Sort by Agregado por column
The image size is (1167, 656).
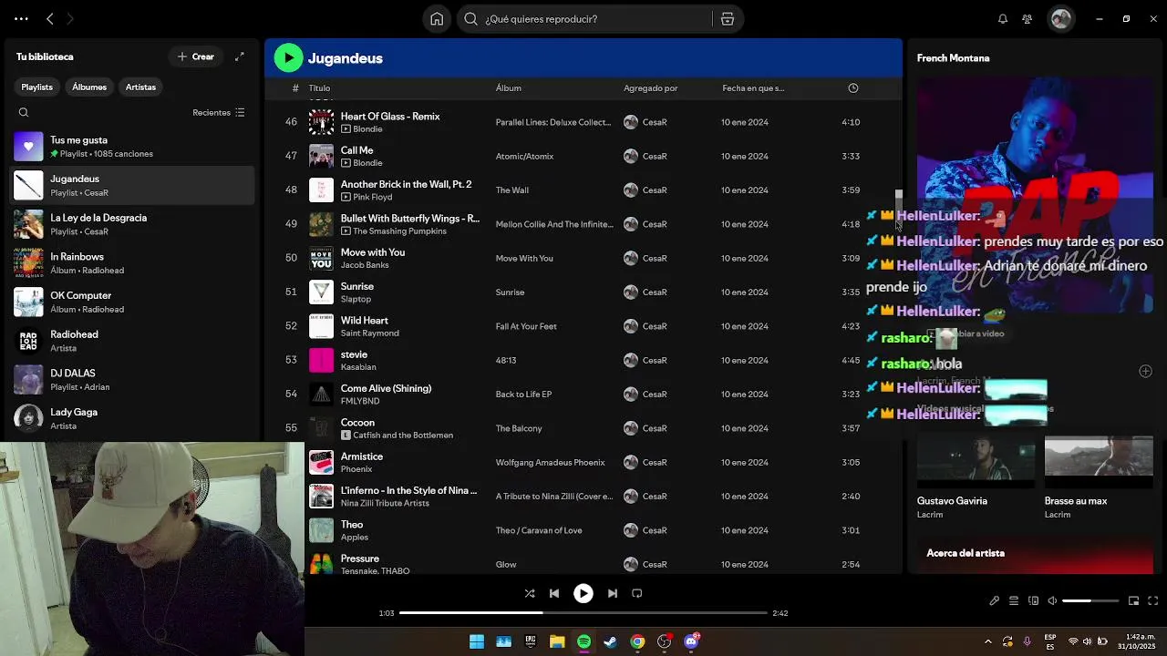(x=650, y=88)
